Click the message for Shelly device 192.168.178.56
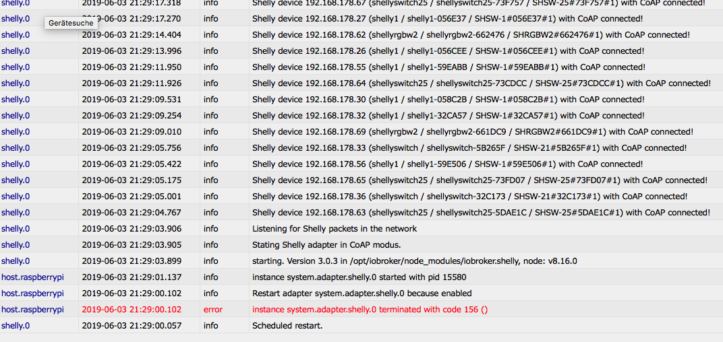This screenshot has height=342, width=723. coord(447,164)
